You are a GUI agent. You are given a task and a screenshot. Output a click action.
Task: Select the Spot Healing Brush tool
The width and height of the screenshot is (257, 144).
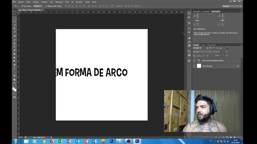pos(14,36)
